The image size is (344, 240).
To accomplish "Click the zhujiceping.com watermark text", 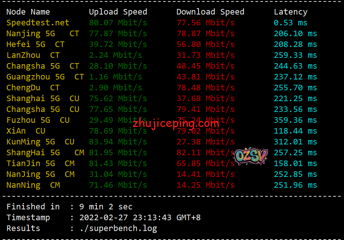I will point(176,124).
